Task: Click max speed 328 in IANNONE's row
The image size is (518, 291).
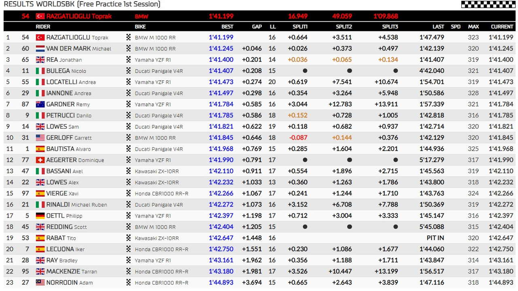Action: (473, 93)
